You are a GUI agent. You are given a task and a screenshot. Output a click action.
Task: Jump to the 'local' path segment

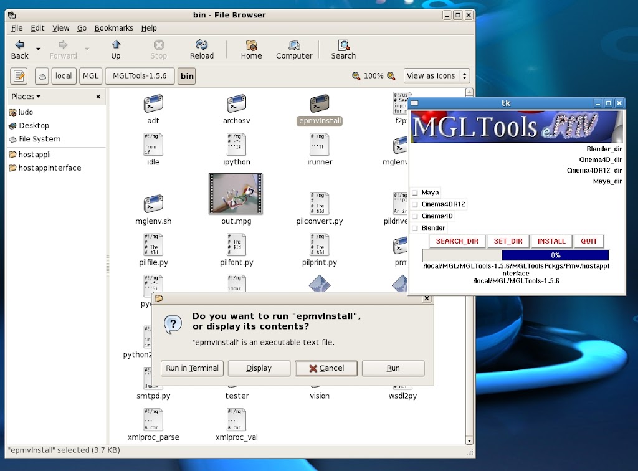click(64, 76)
